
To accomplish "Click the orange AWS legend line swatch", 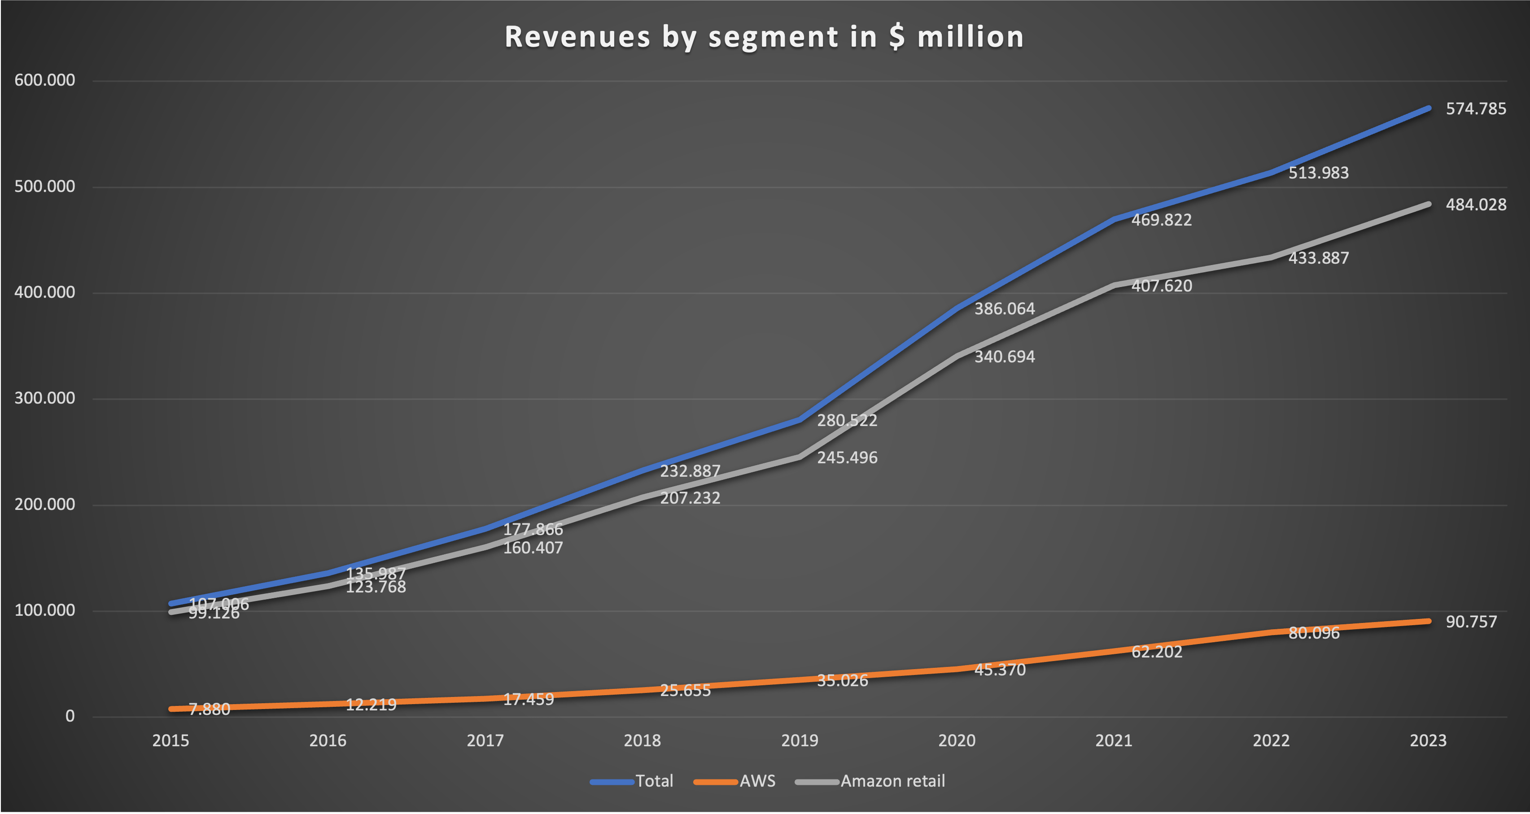I will (x=715, y=782).
